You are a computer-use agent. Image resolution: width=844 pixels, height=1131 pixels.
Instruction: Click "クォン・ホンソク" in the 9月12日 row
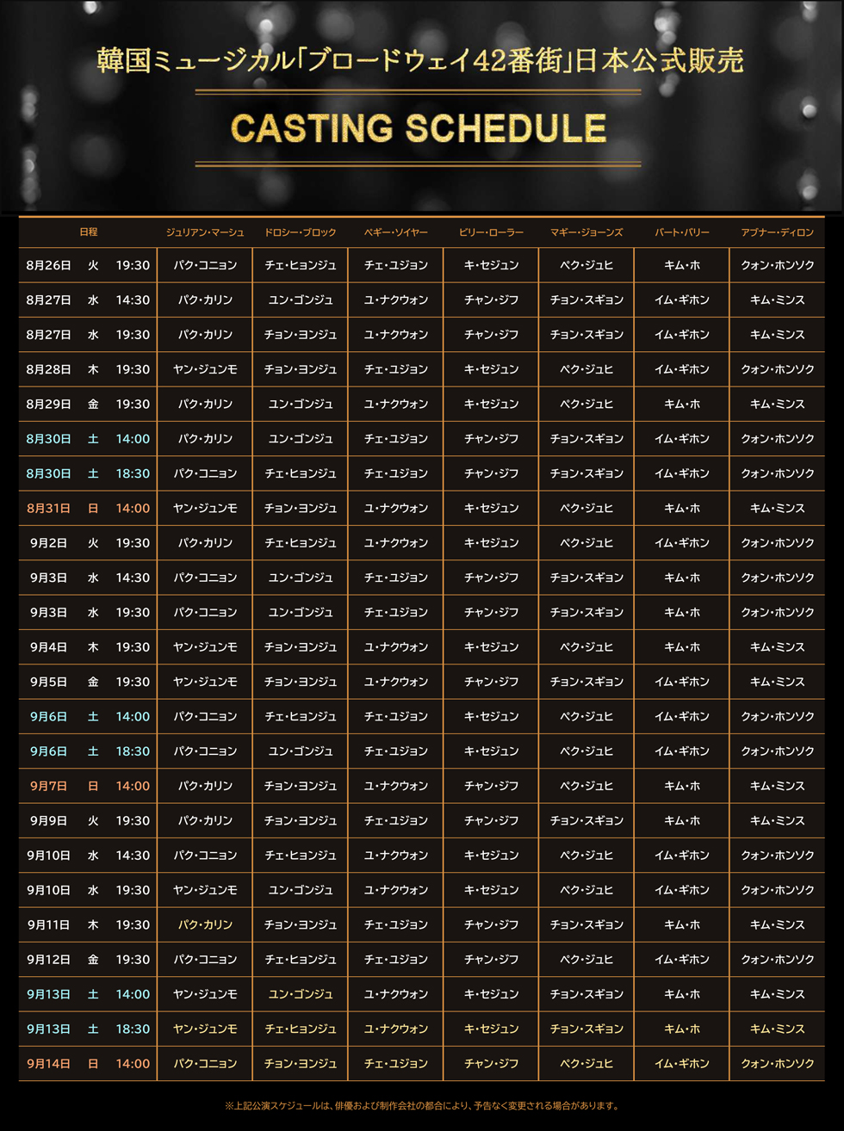[x=778, y=960]
